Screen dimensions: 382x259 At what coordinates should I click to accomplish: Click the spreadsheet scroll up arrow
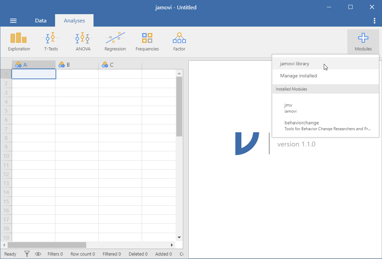click(x=179, y=73)
